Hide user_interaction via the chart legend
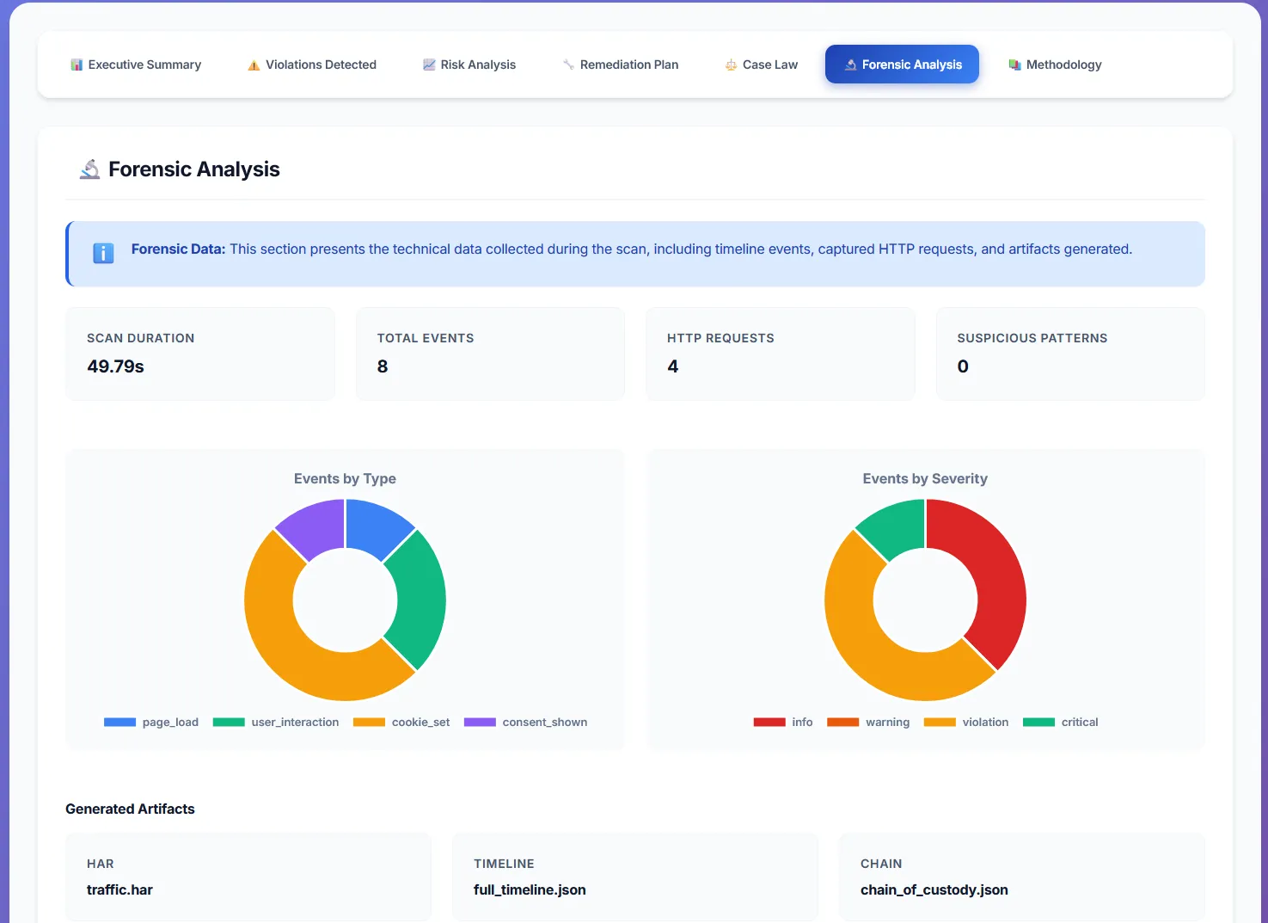This screenshot has height=923, width=1268. [276, 722]
